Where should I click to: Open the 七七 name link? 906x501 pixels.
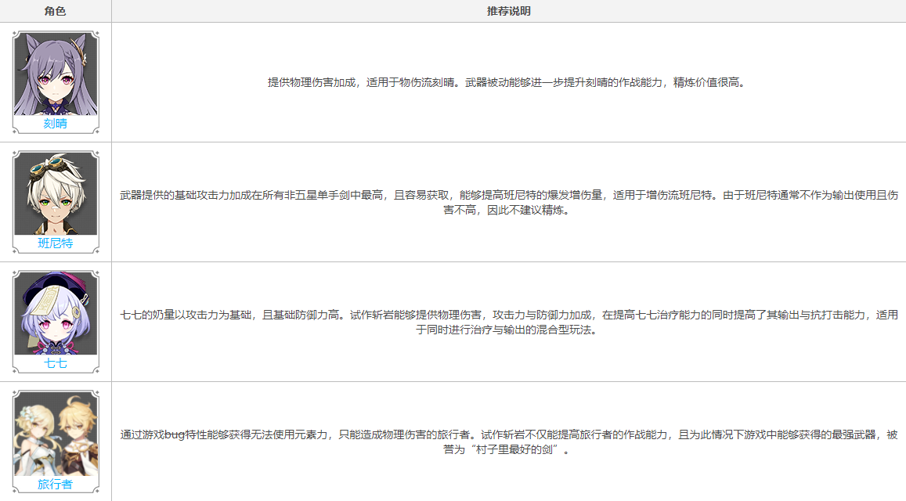click(56, 363)
